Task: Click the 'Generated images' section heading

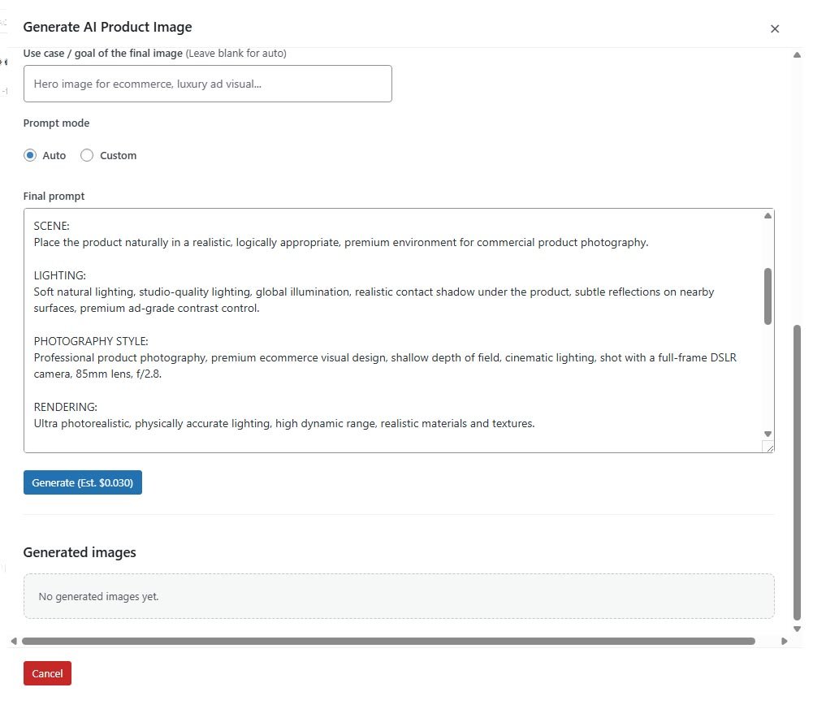Action: tap(80, 552)
